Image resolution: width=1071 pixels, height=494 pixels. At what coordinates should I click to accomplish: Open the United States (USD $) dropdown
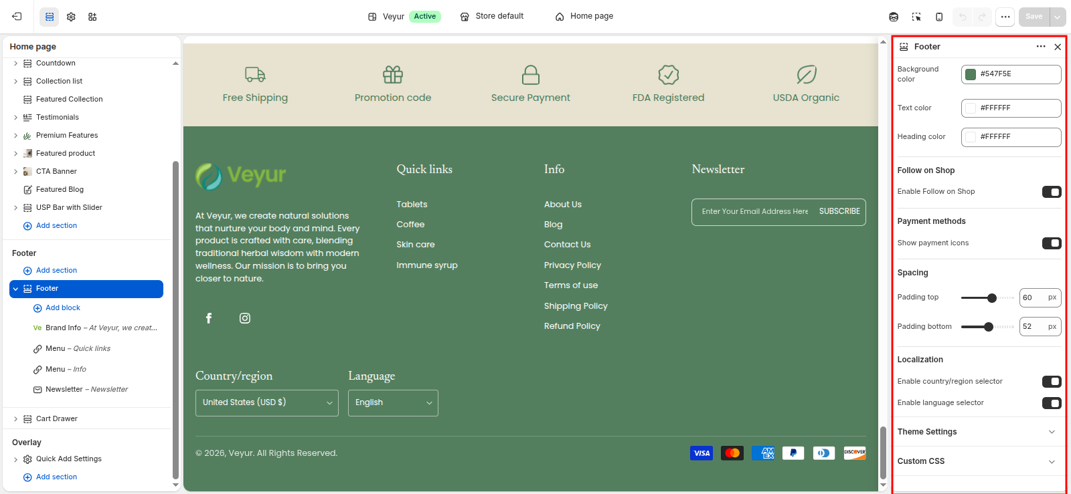[x=267, y=403]
